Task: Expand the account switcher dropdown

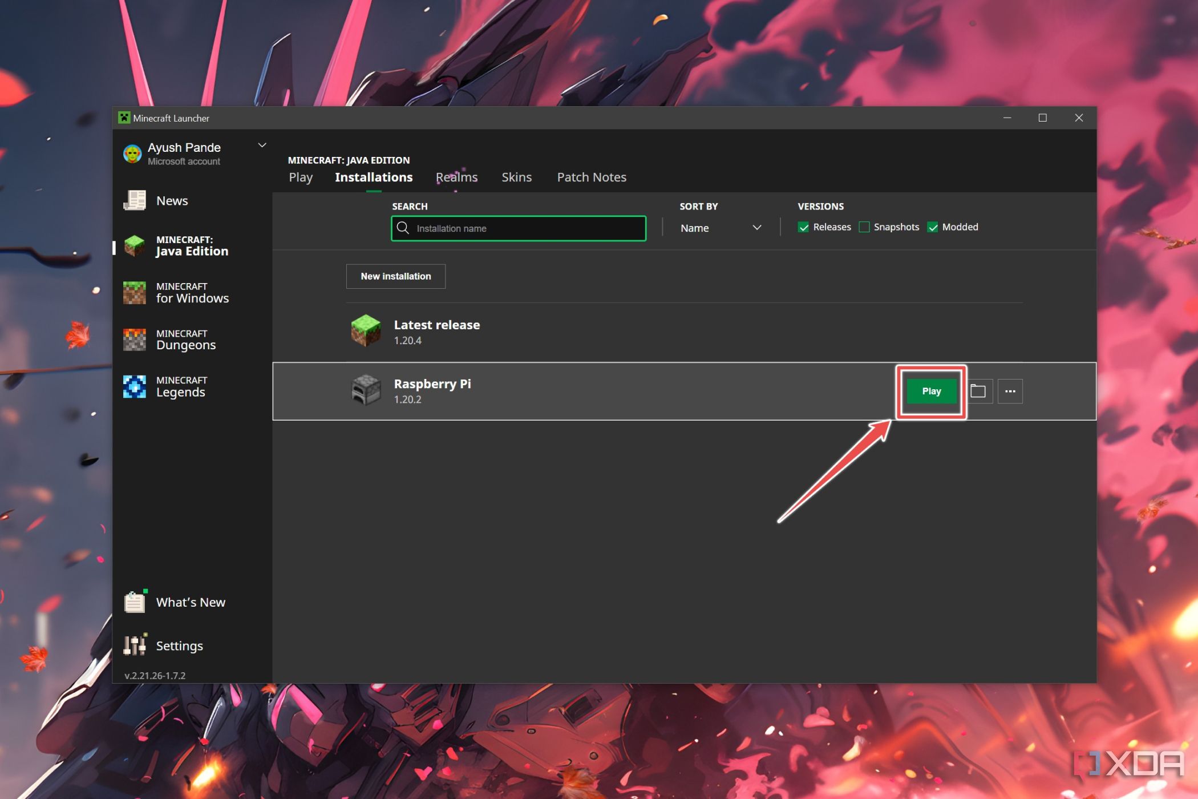Action: pos(262,144)
